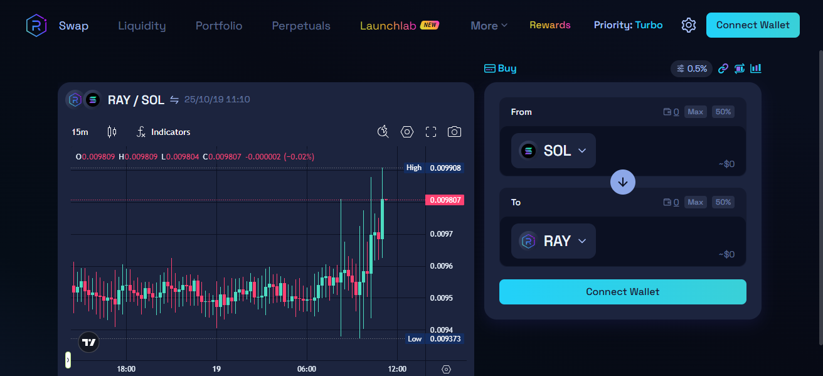Click the Raydium logo in header
This screenshot has width=823, height=376.
click(36, 26)
